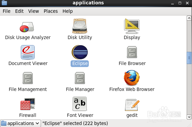
Task: Open the Places menu
Action: pyautogui.click(x=51, y=11)
